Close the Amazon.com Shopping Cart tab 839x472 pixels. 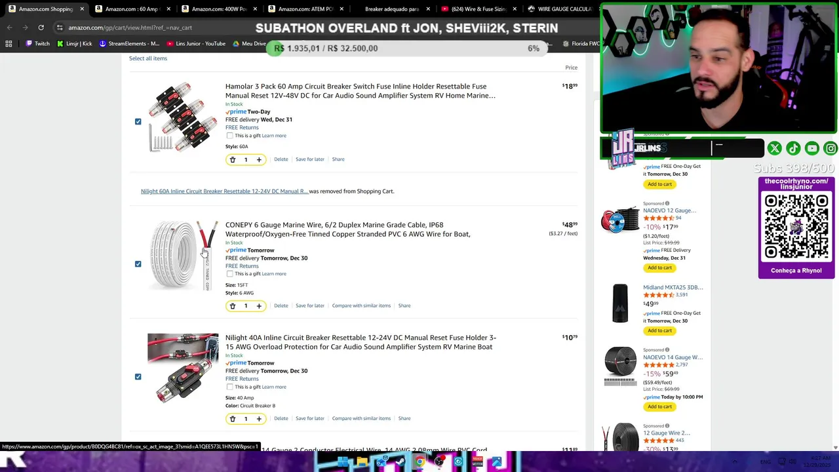point(82,9)
